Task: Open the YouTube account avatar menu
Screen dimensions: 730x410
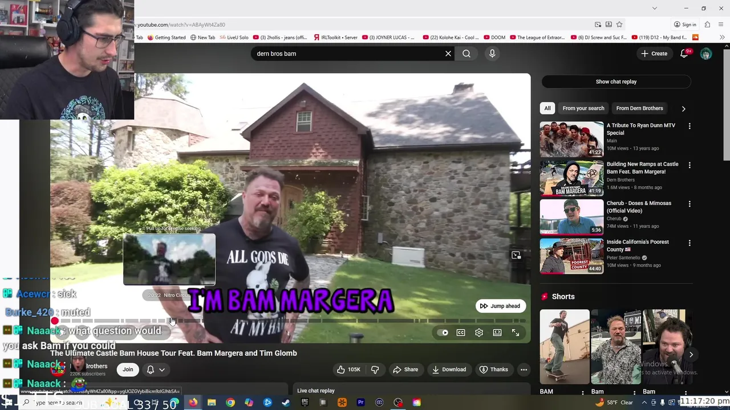Action: click(706, 54)
